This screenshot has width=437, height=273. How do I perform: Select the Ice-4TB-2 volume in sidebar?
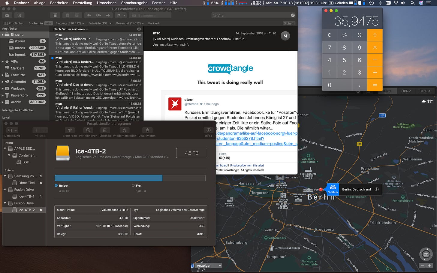pyautogui.click(x=24, y=210)
